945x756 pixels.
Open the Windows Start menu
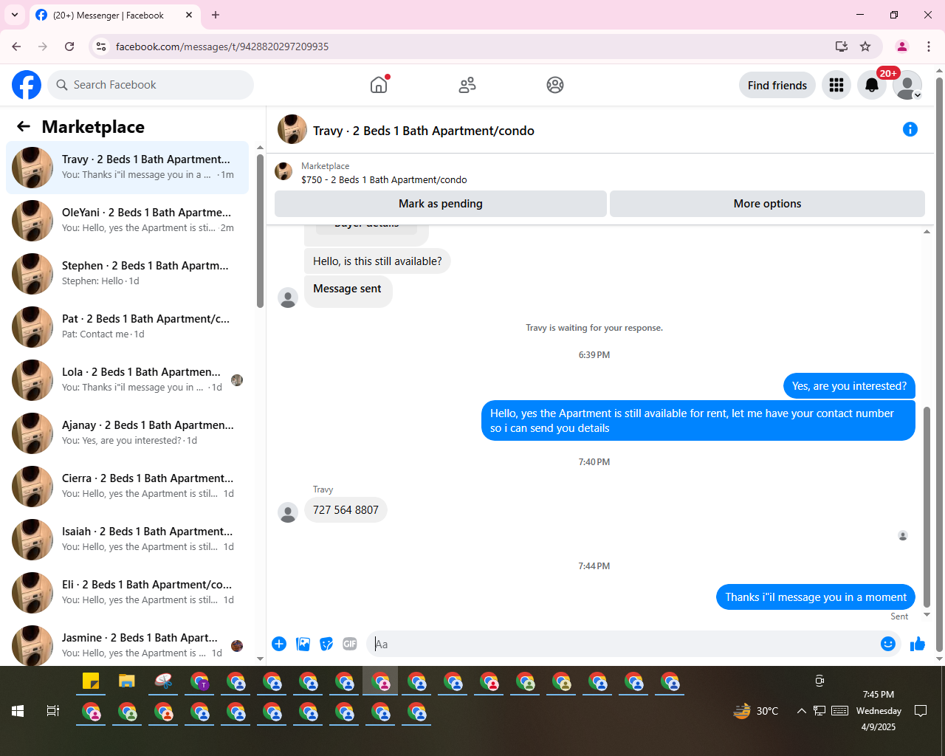click(18, 711)
